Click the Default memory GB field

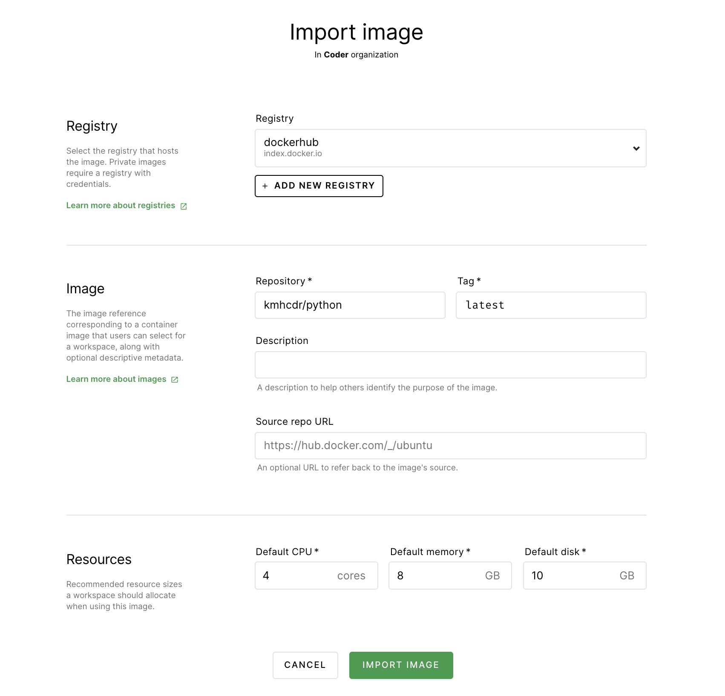pos(450,576)
